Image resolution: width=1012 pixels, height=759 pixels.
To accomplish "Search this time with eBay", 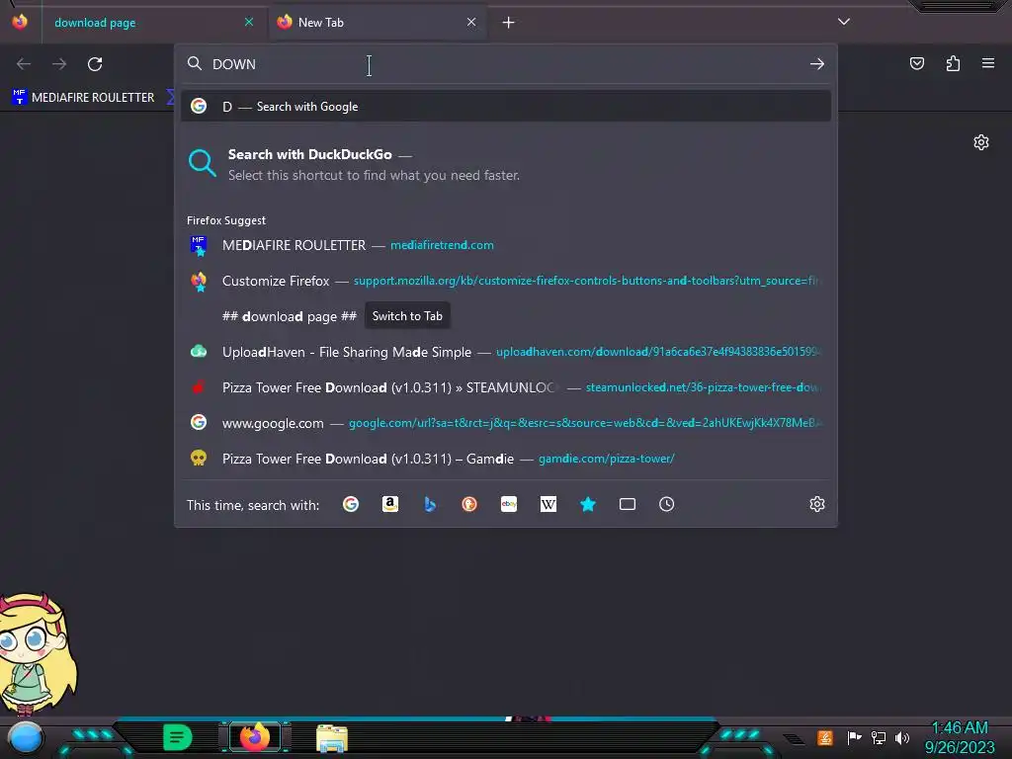I will (x=509, y=504).
